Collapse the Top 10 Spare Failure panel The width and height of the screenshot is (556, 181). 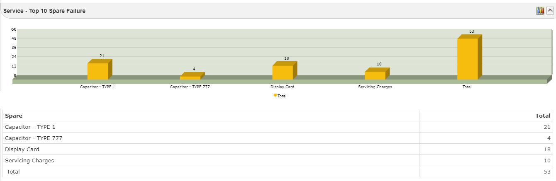pos(550,11)
